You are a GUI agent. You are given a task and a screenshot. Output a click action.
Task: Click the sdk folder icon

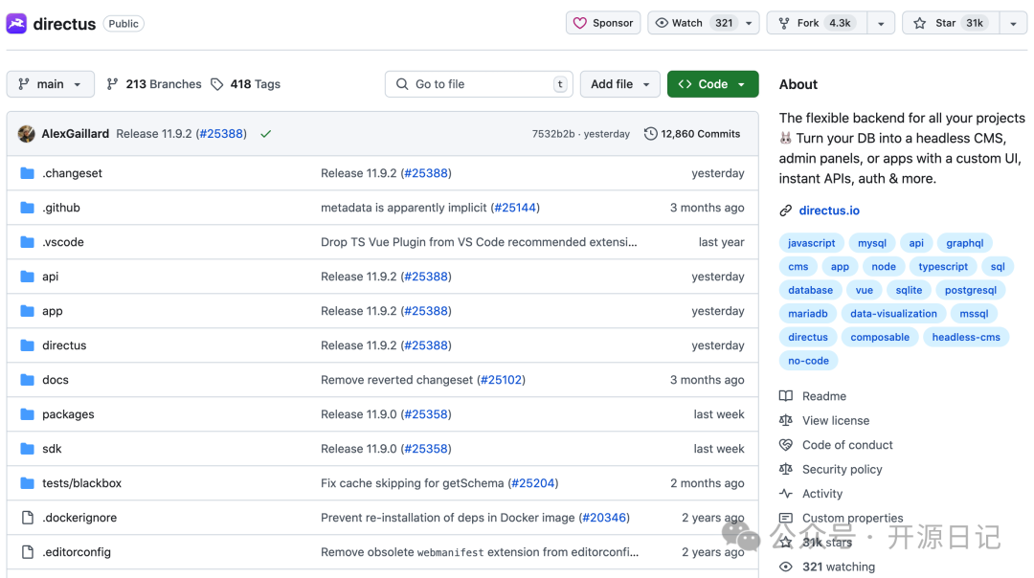click(27, 448)
